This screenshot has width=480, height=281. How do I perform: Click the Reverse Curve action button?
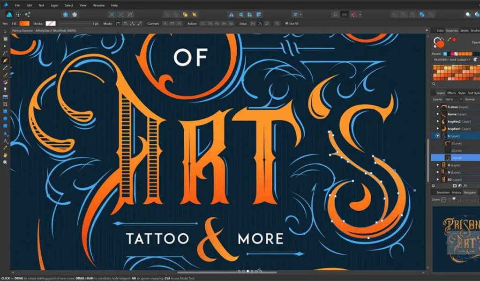coord(231,23)
